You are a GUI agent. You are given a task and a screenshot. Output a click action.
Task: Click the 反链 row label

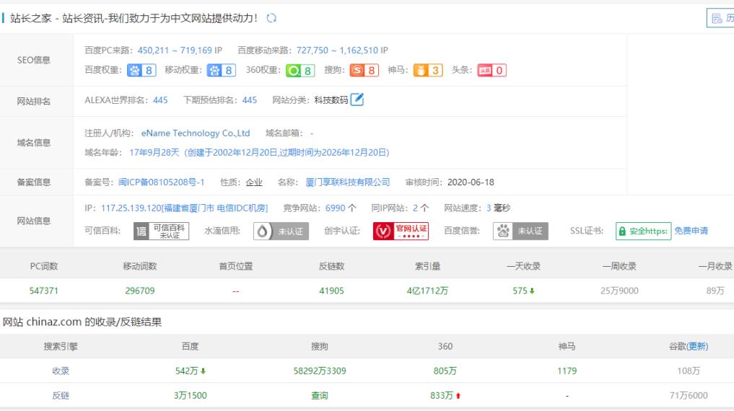click(61, 396)
